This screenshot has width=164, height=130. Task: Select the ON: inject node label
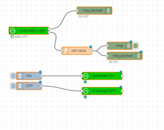tap(29, 76)
